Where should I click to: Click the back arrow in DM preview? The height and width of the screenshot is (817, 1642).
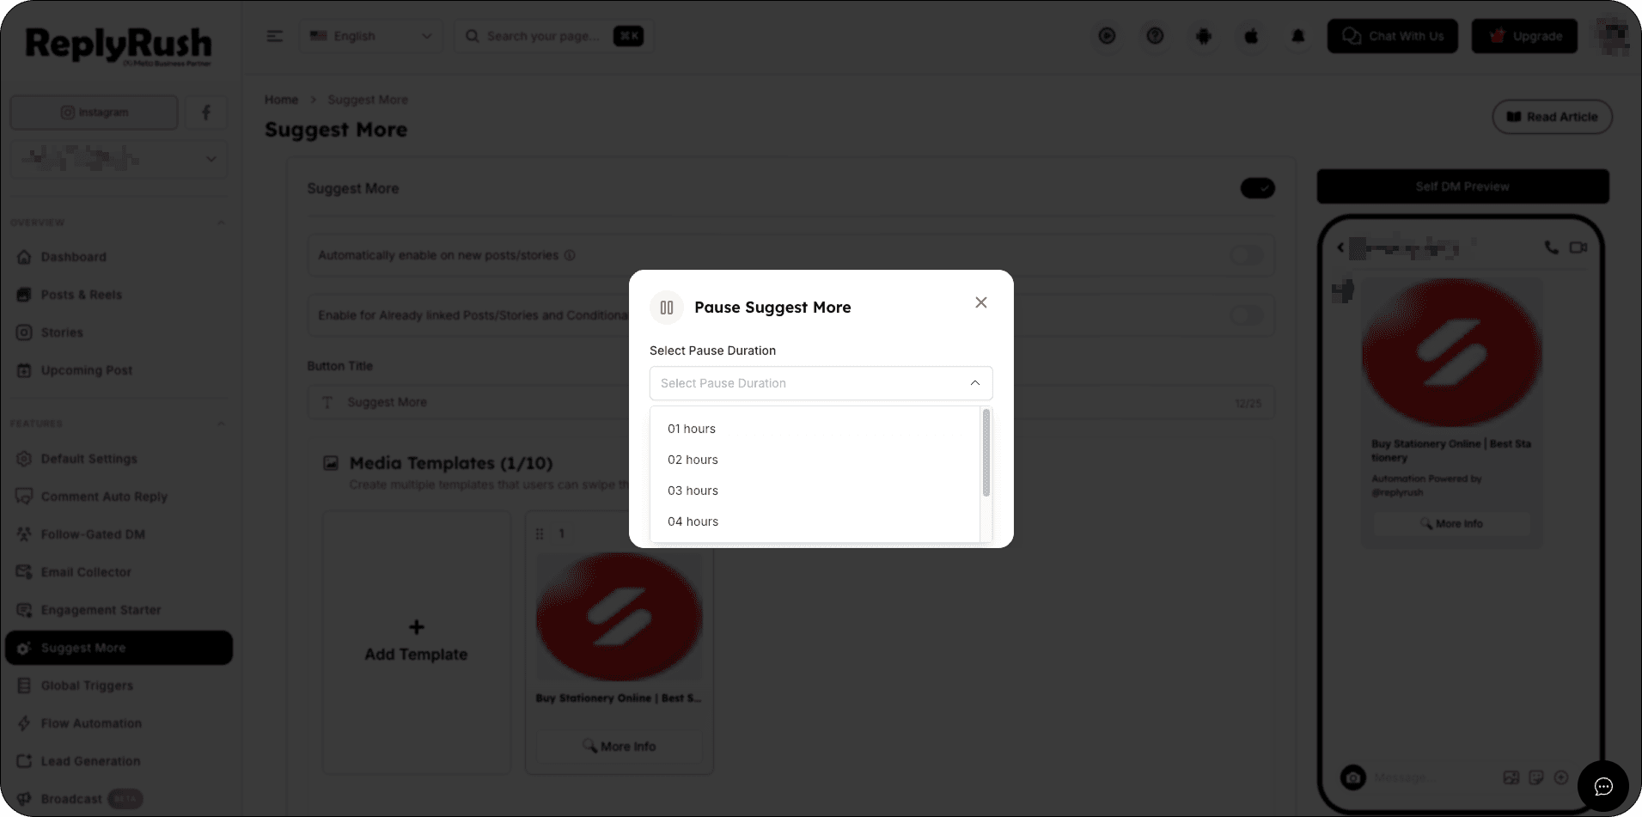[1340, 247]
